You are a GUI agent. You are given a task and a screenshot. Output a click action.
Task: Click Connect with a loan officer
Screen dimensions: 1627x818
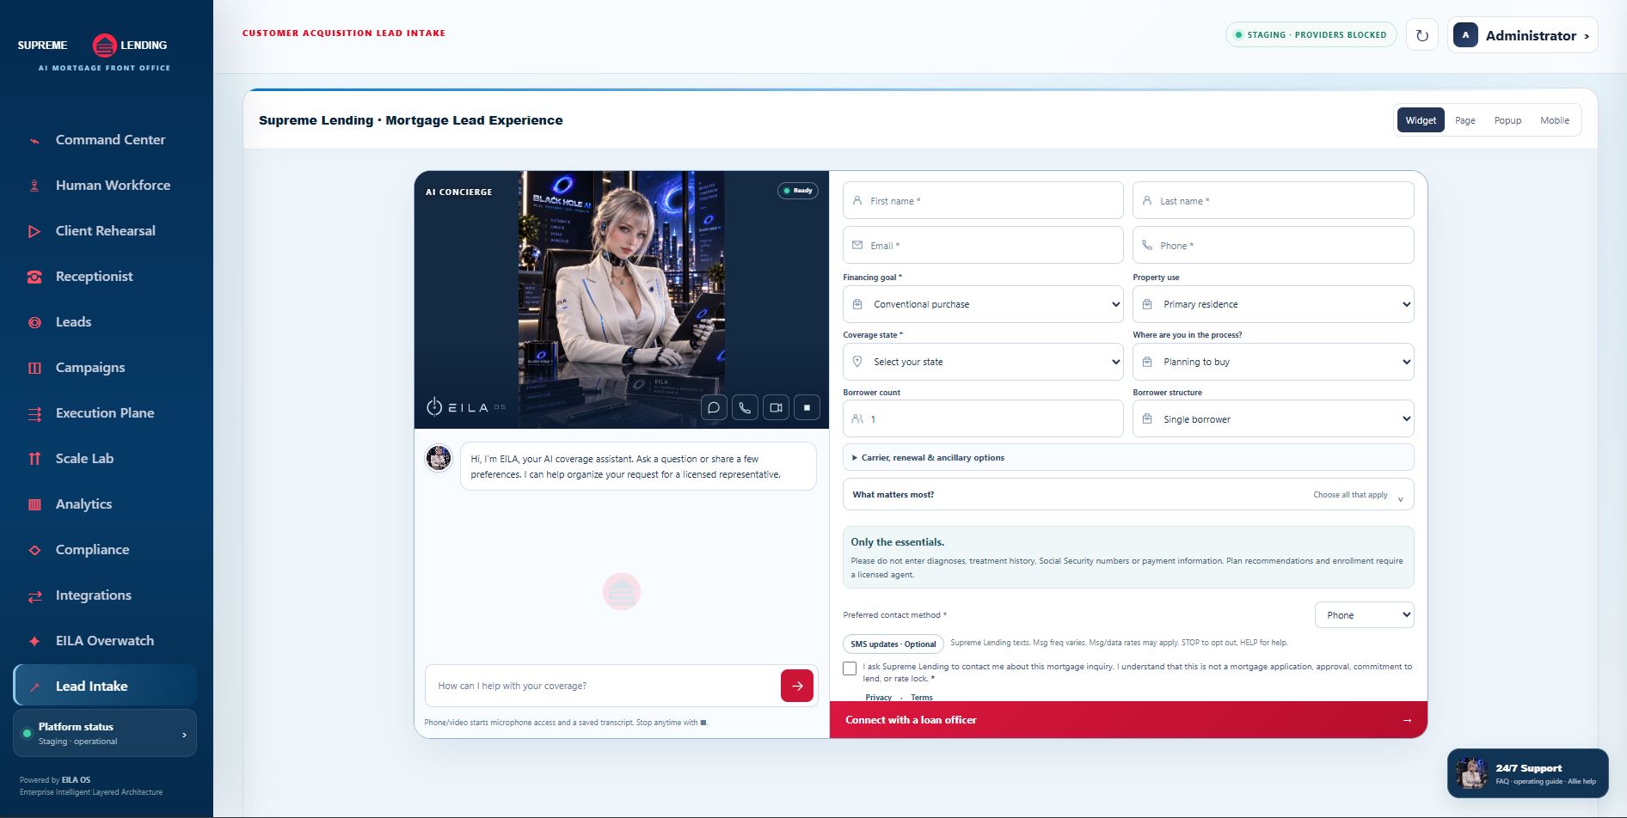point(1128,720)
